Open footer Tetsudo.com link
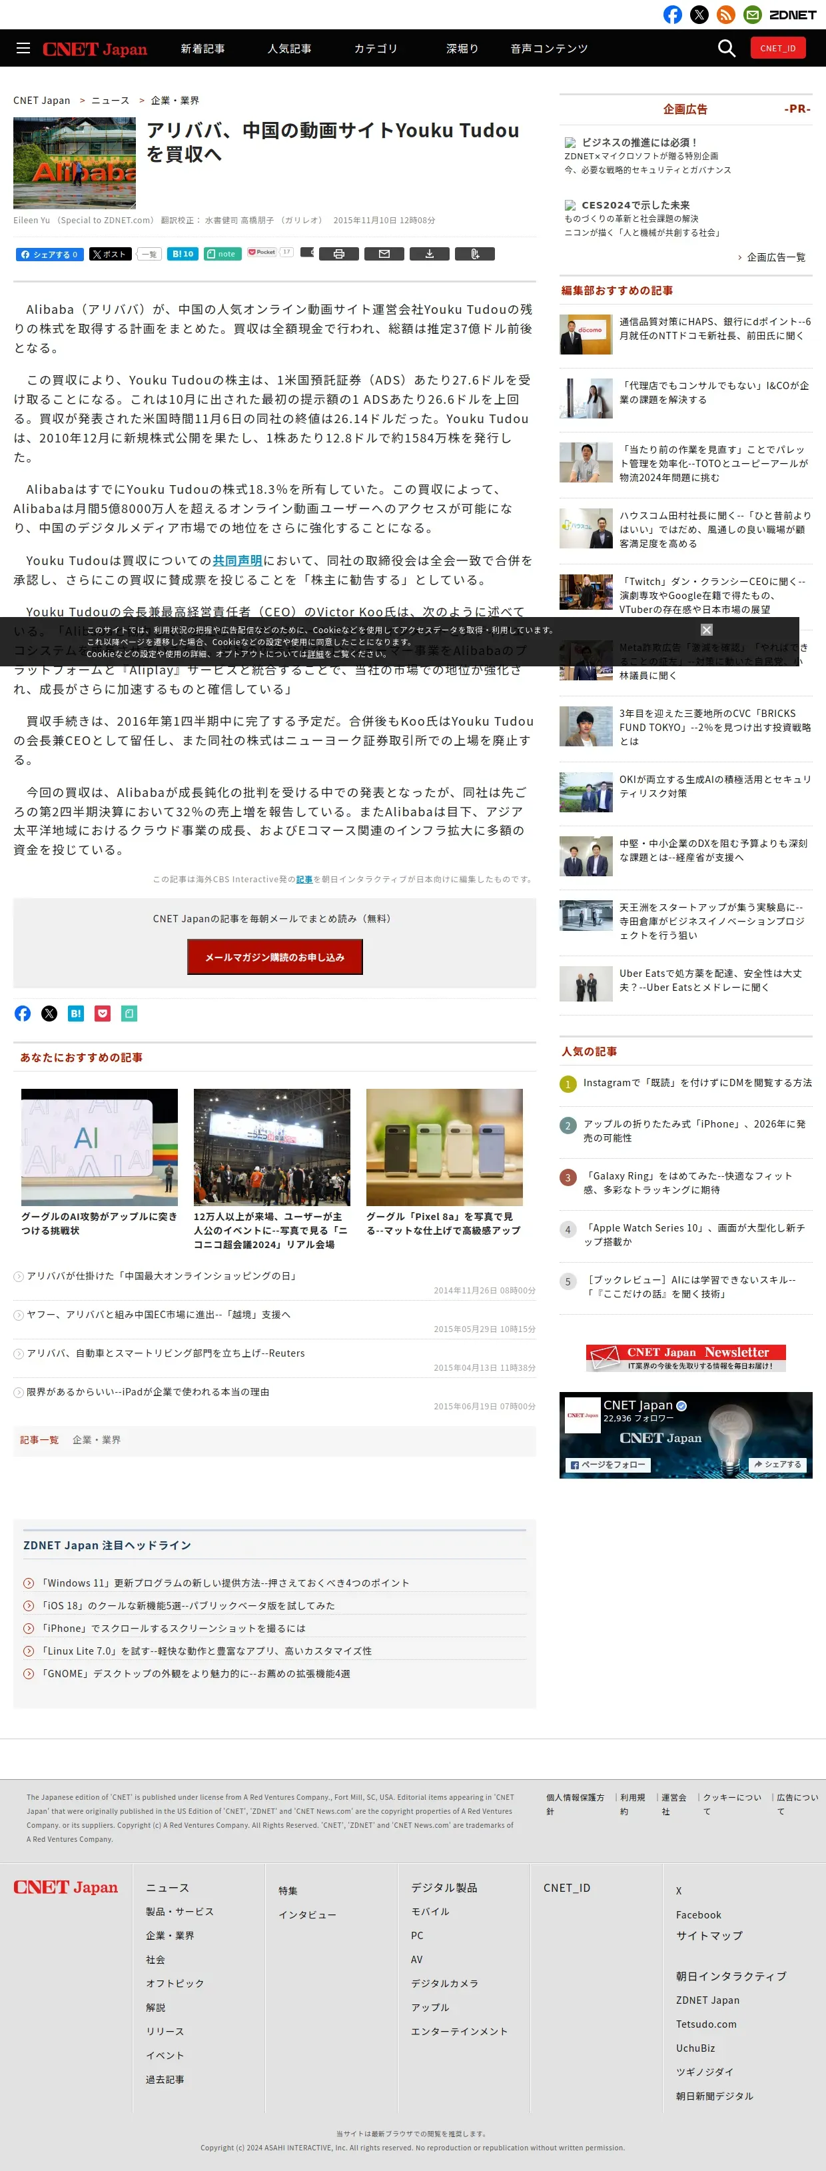The image size is (826, 2171). tap(705, 2024)
